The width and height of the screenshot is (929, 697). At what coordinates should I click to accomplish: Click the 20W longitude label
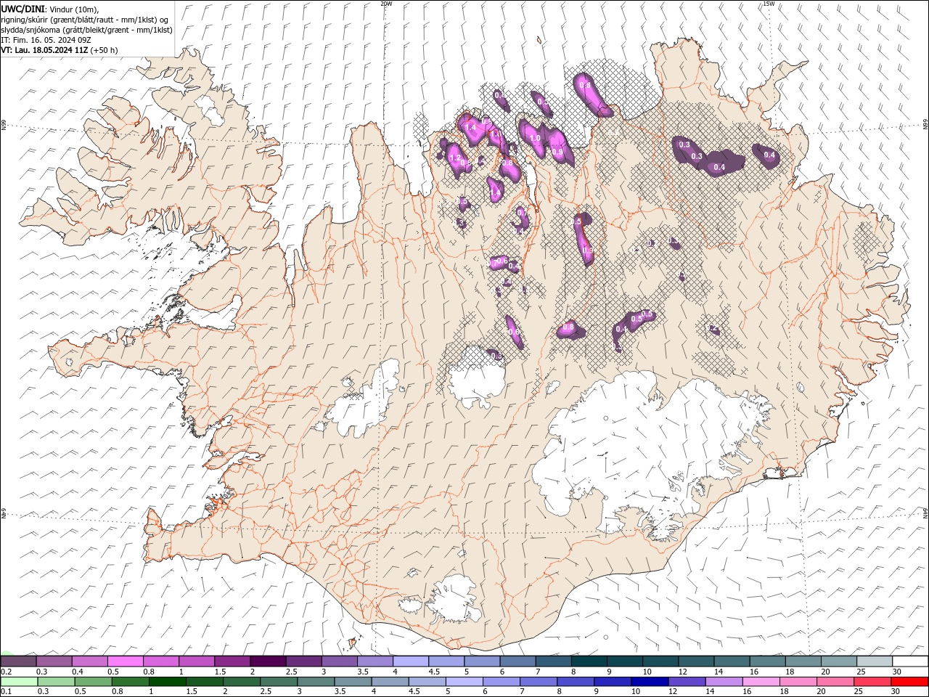click(x=386, y=4)
